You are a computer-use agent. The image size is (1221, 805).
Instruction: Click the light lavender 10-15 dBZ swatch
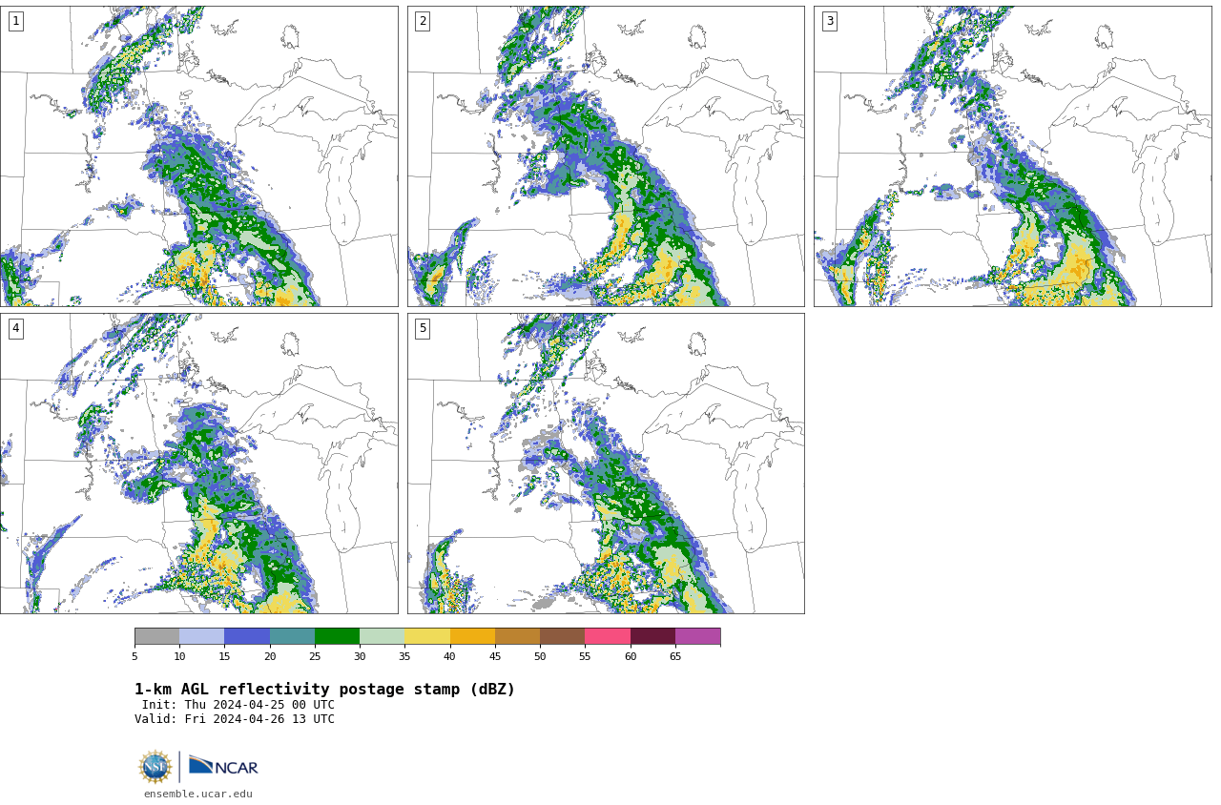[202, 636]
